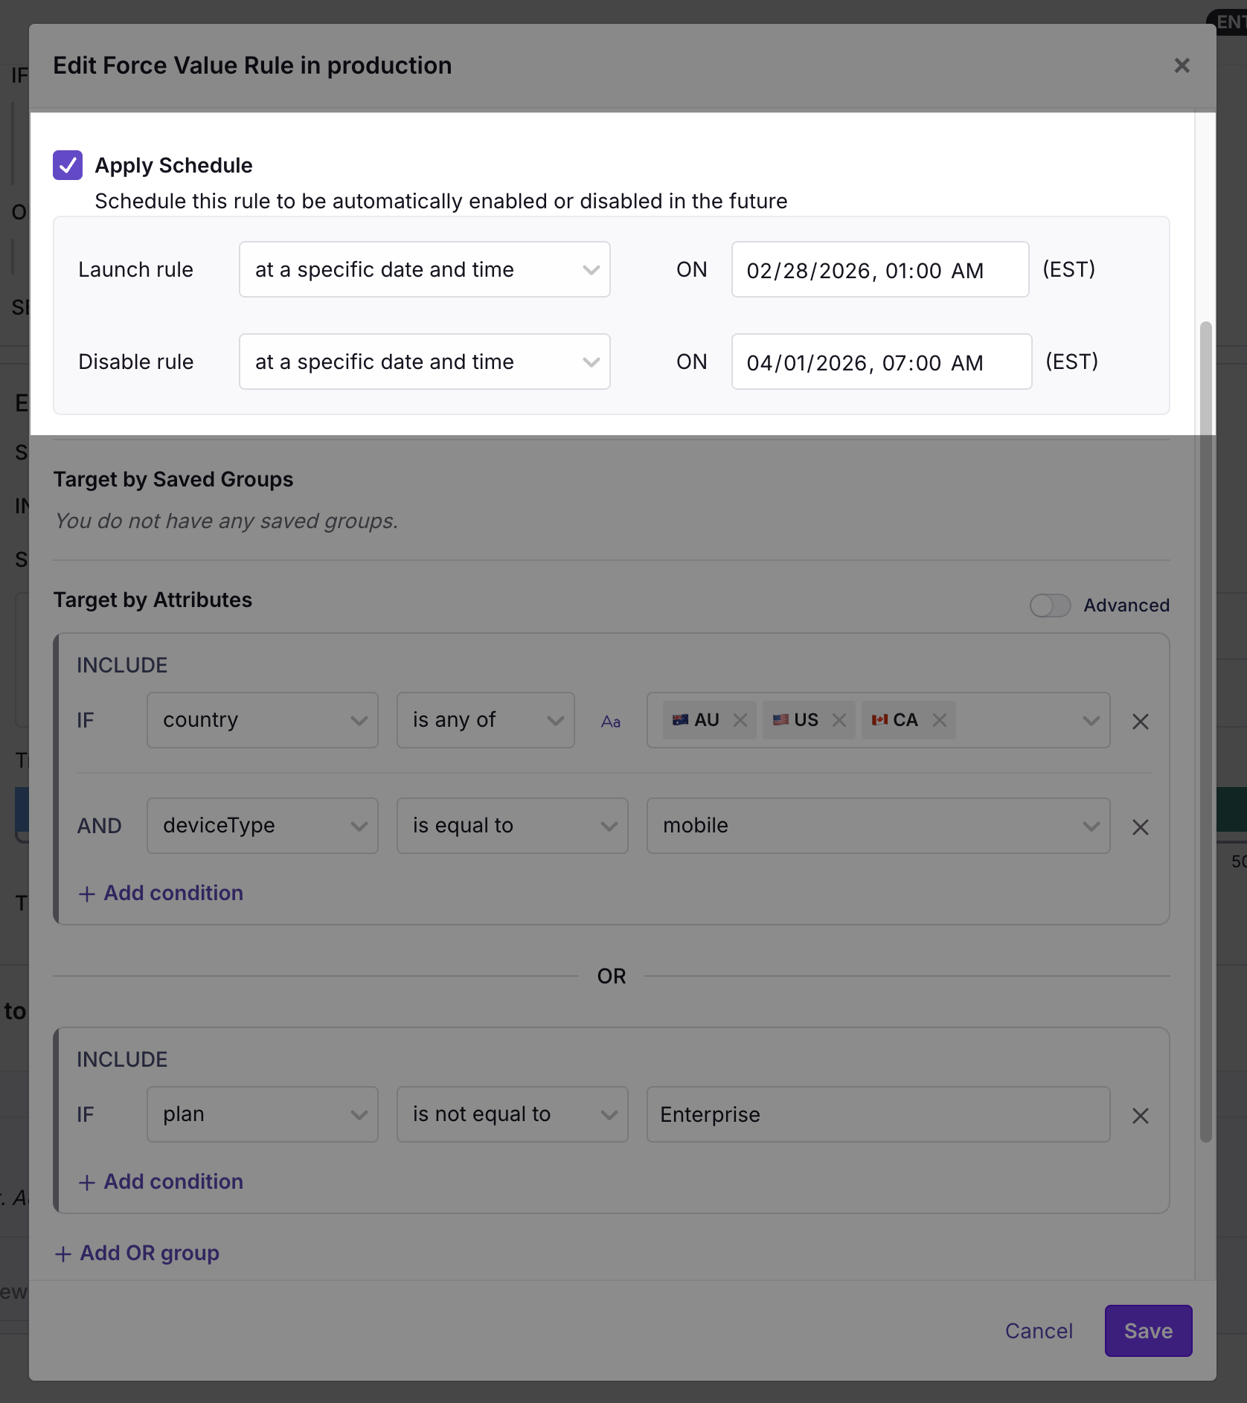
Task: Open the 'is equal to' operator dropdown
Action: click(x=513, y=826)
